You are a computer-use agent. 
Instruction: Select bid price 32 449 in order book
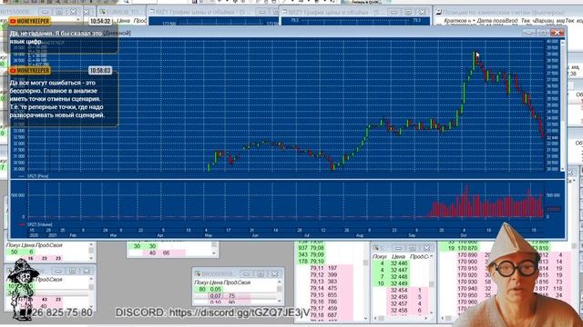coord(399,283)
